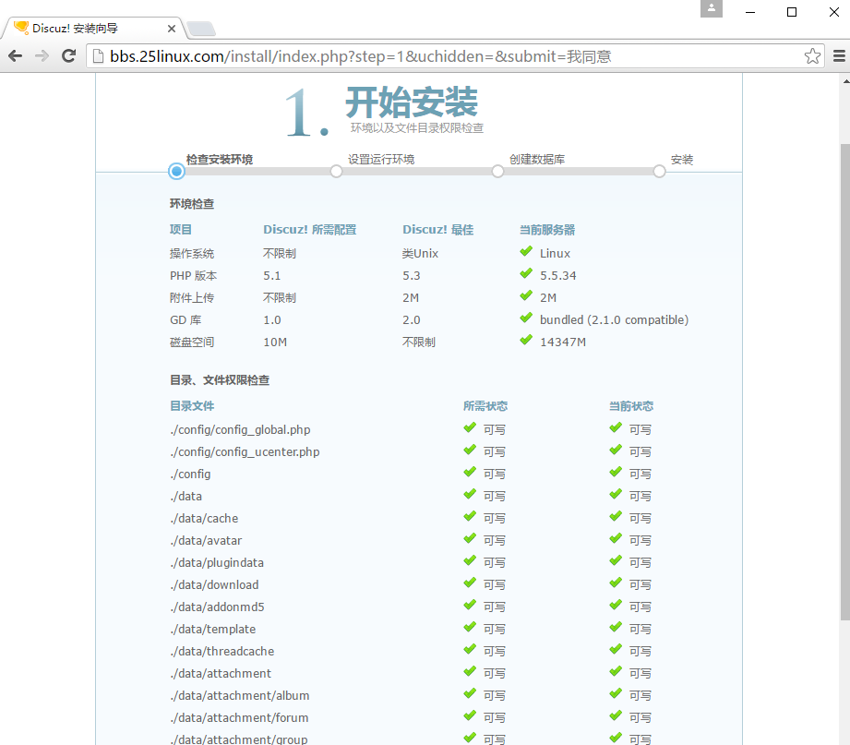The image size is (850, 745).
Task: Bookmark this page with the star icon
Action: (x=812, y=55)
